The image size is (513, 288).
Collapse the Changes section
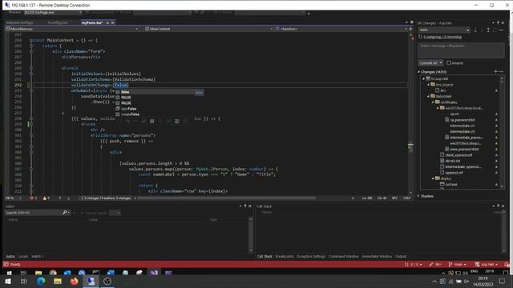pos(418,71)
